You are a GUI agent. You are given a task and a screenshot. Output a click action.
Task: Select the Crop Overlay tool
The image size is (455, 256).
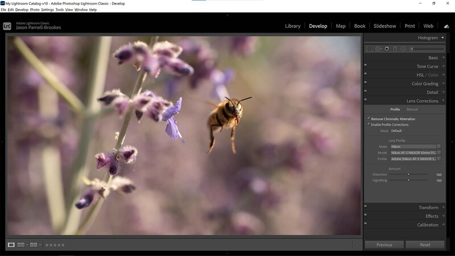tap(369, 49)
